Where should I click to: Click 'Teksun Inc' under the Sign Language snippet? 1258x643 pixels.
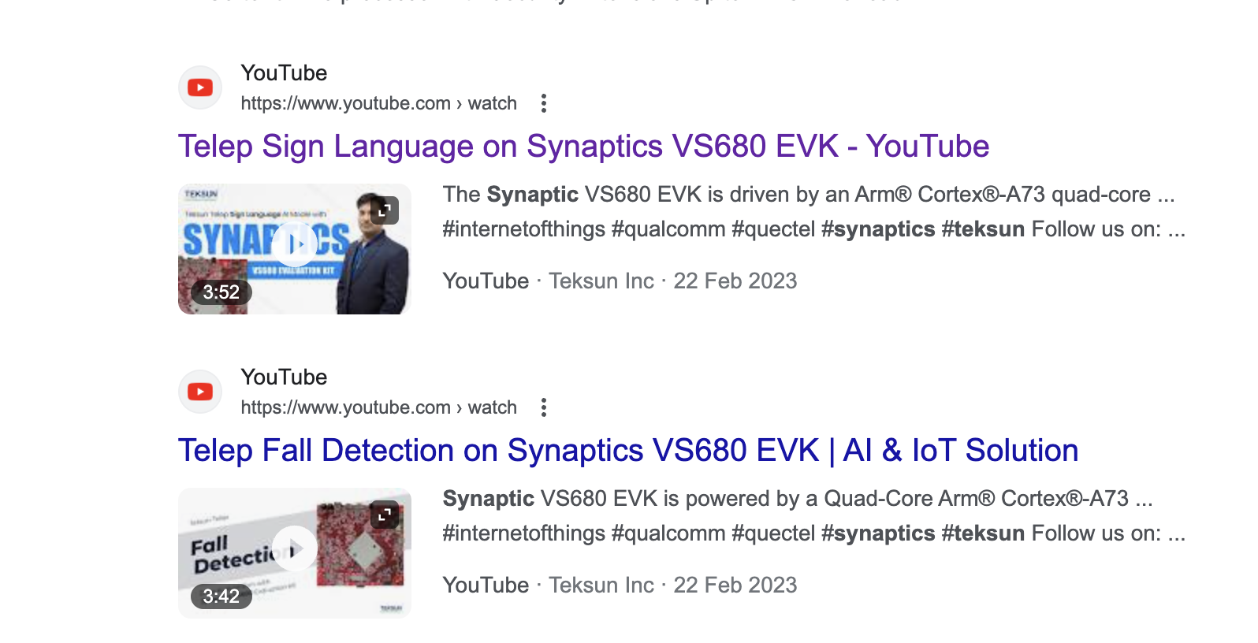601,281
